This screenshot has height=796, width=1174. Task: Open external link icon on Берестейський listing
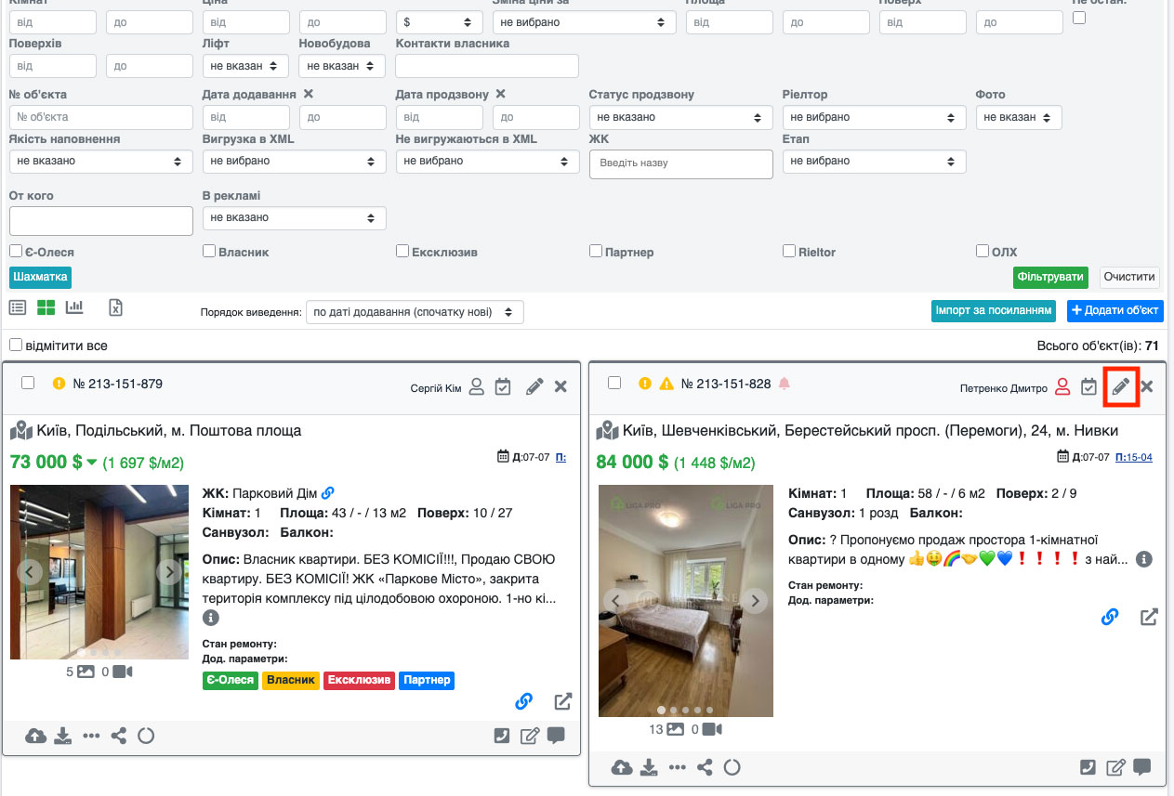pyautogui.click(x=1149, y=617)
